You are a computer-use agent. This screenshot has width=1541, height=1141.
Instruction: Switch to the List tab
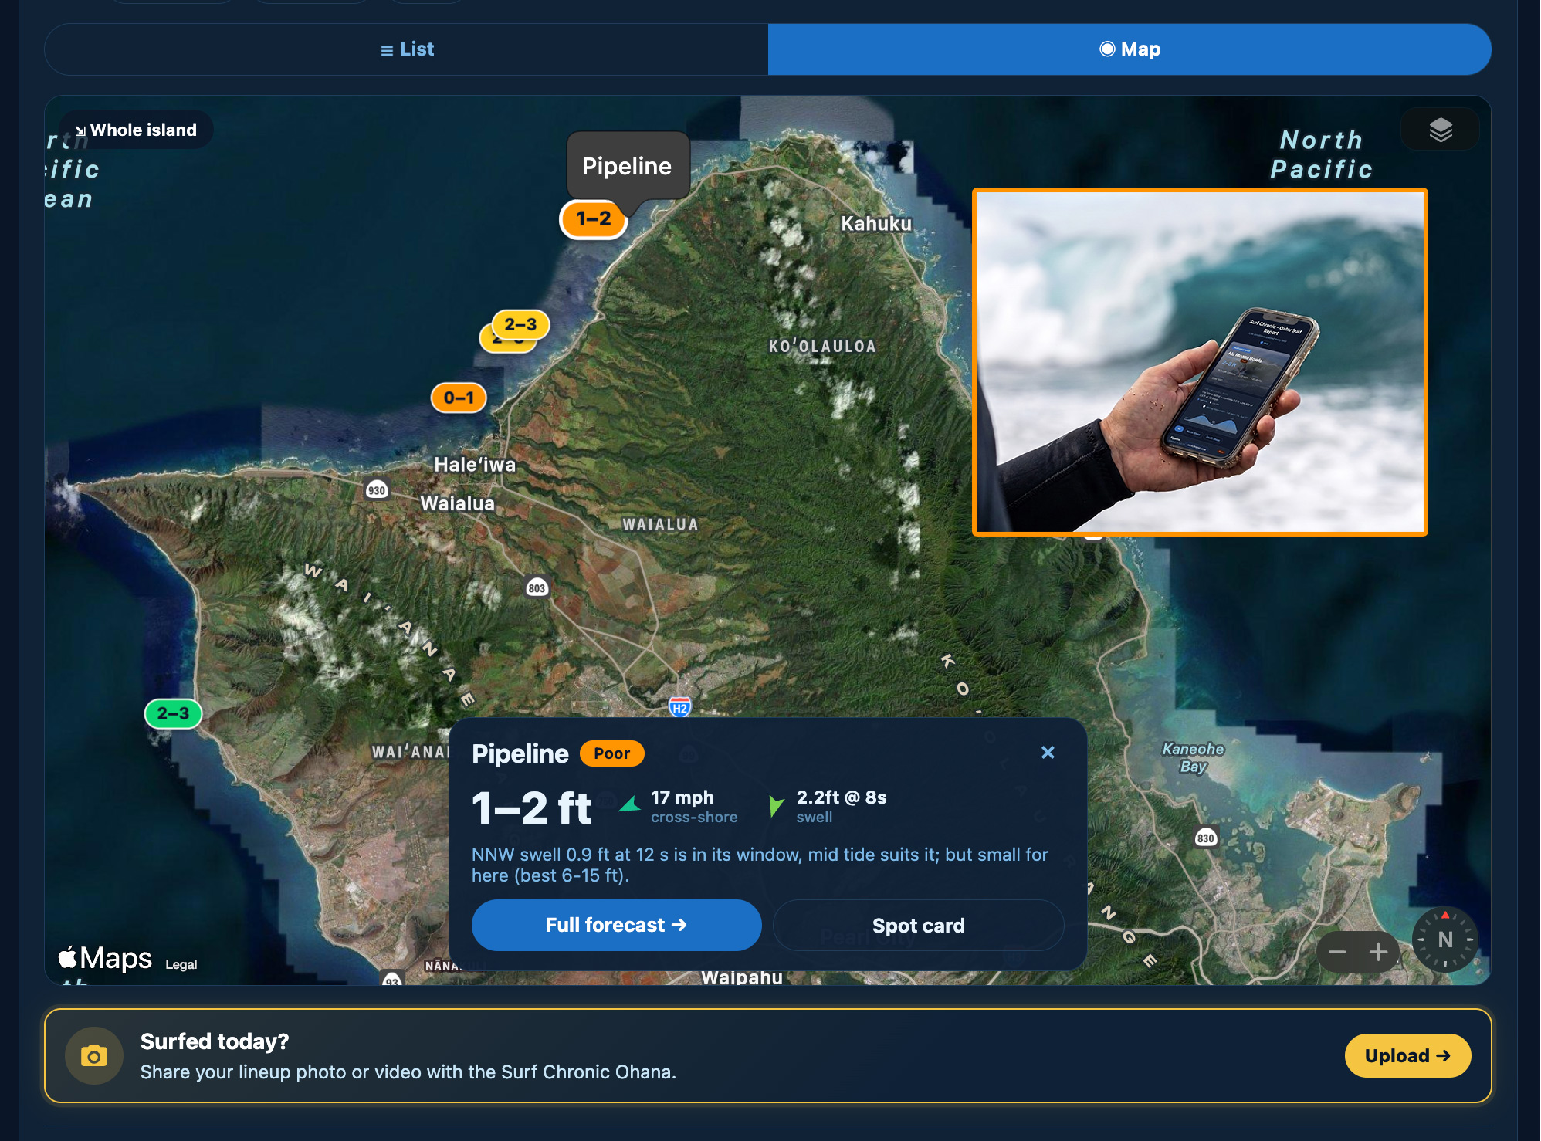[407, 49]
